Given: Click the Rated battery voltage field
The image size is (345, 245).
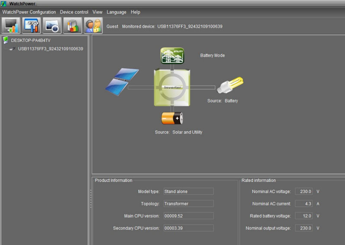Looking at the screenshot, I should [x=303, y=216].
